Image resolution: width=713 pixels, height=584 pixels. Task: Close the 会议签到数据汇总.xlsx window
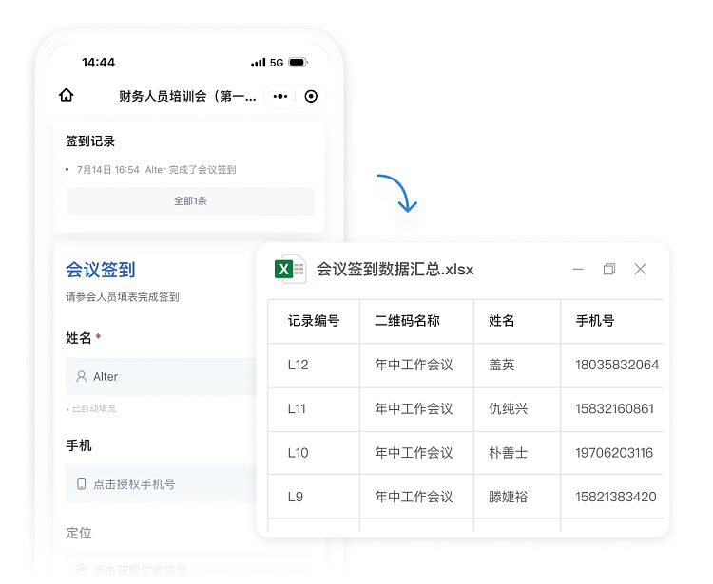[x=640, y=270]
